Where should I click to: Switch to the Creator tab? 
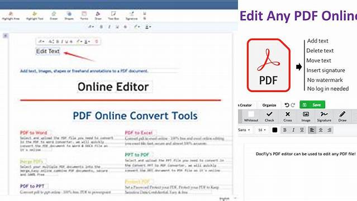tap(245, 105)
